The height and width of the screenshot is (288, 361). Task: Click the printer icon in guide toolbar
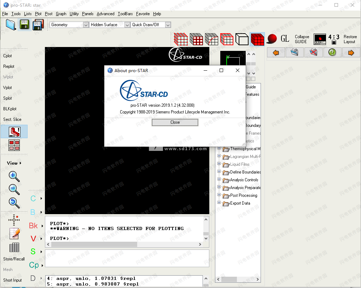(295, 53)
